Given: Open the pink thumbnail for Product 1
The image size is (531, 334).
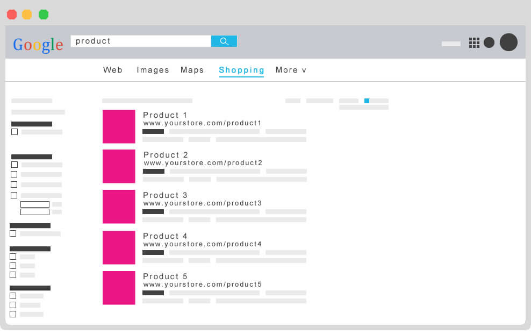Looking at the screenshot, I should (x=119, y=126).
